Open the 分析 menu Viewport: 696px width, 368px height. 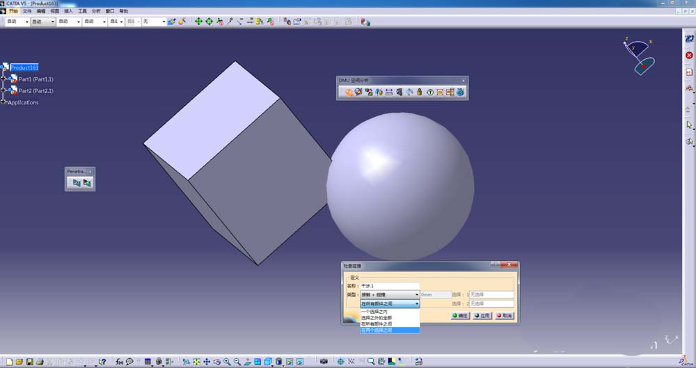pos(96,10)
